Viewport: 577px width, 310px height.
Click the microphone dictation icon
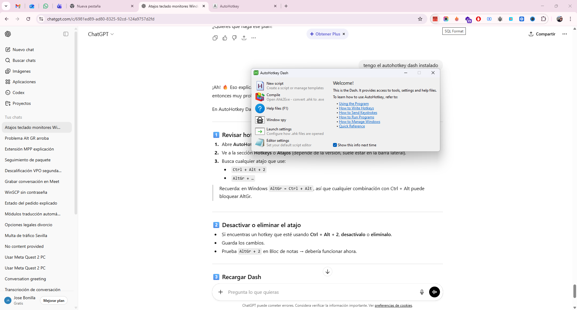(x=422, y=292)
